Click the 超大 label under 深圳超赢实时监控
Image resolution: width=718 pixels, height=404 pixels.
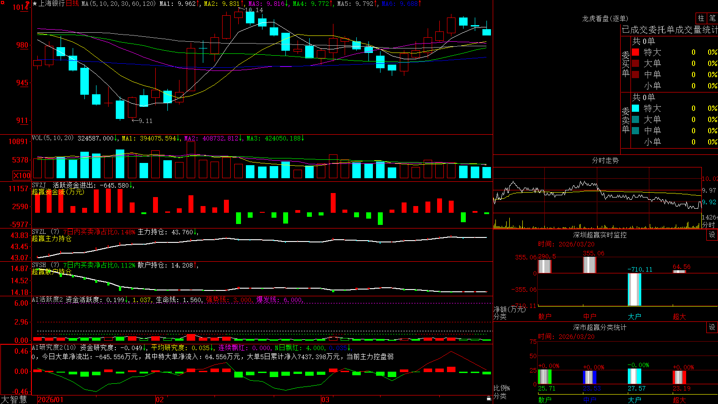679,316
